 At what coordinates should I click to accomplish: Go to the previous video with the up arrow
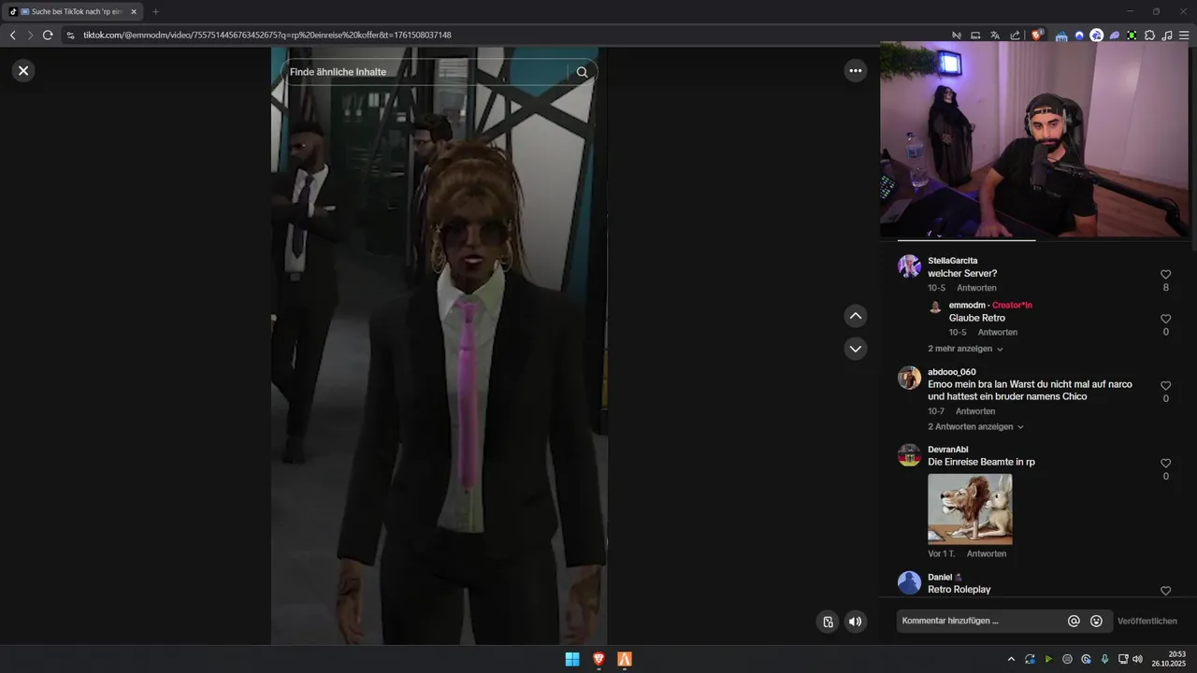[x=855, y=316]
